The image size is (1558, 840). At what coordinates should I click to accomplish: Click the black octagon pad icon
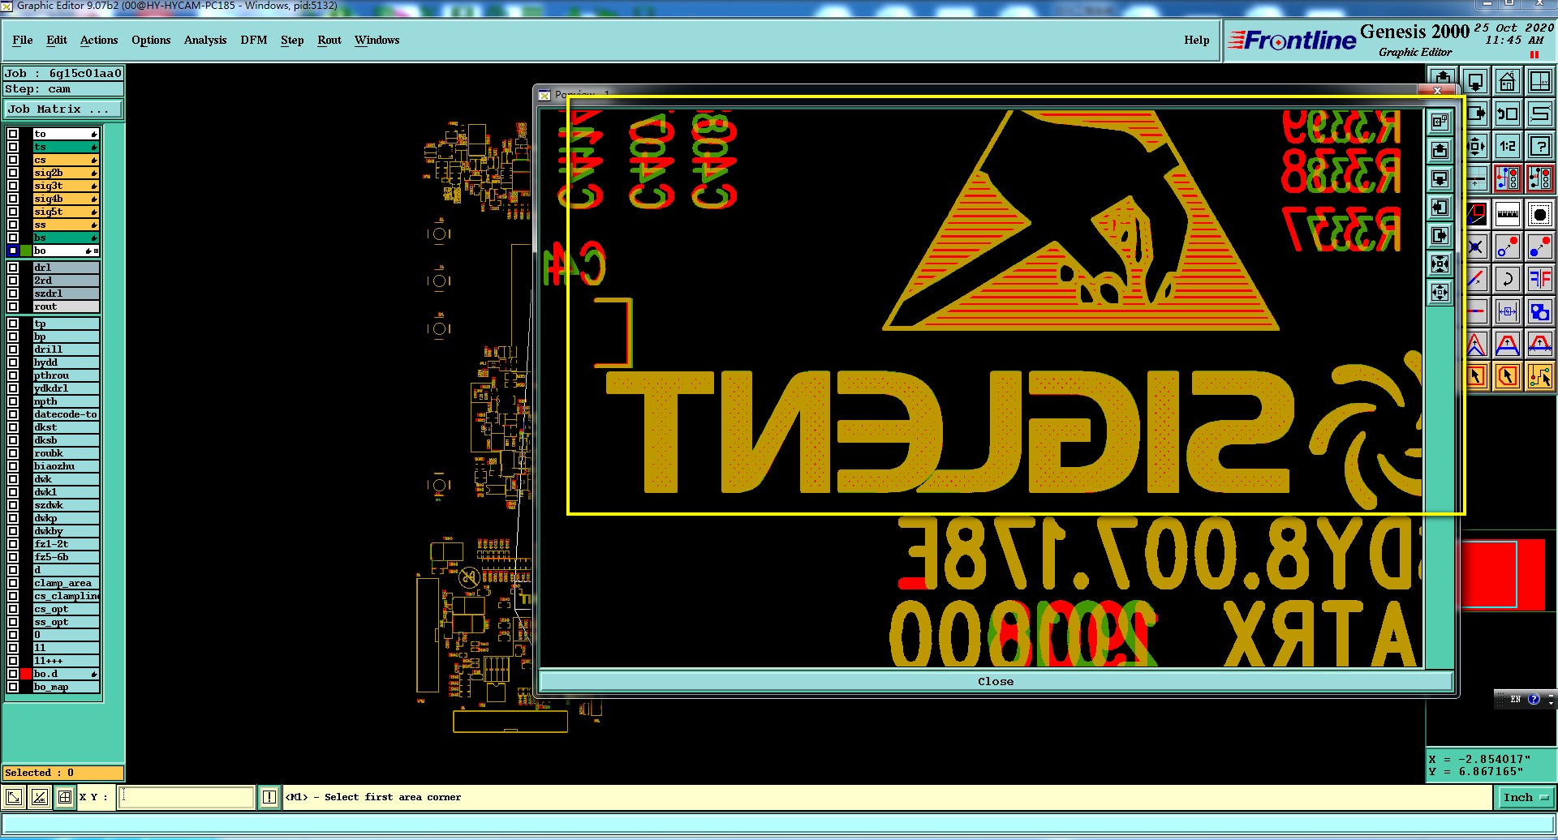(x=1540, y=215)
